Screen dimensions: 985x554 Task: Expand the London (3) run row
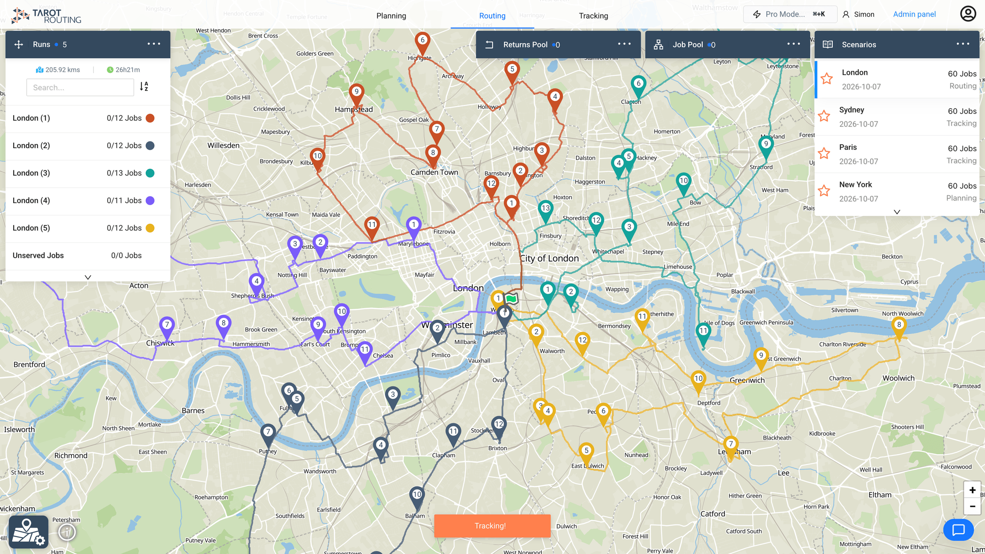pos(88,173)
